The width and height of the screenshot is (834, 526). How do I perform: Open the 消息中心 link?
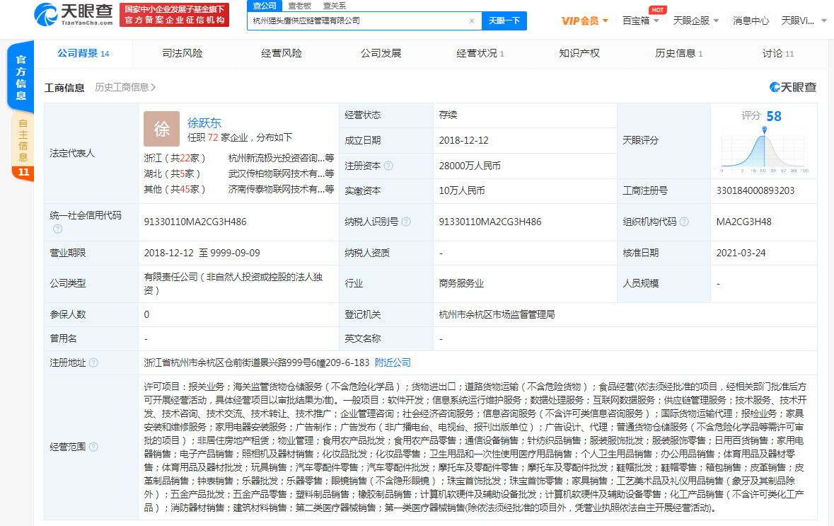point(751,21)
